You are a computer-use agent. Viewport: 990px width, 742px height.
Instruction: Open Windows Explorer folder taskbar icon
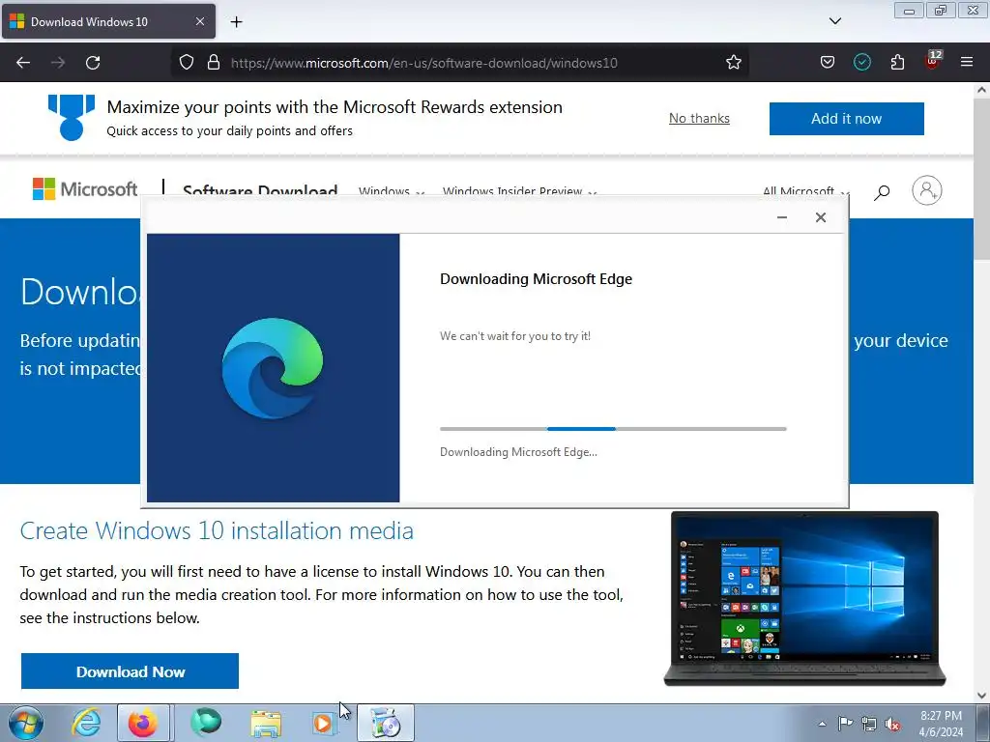266,723
